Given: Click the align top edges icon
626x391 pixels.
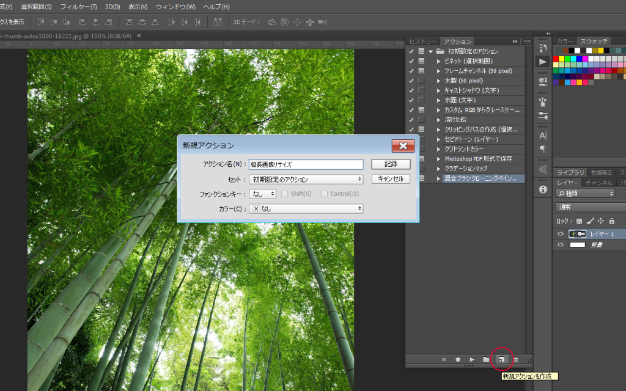Looking at the screenshot, I should pyautogui.click(x=41, y=22).
